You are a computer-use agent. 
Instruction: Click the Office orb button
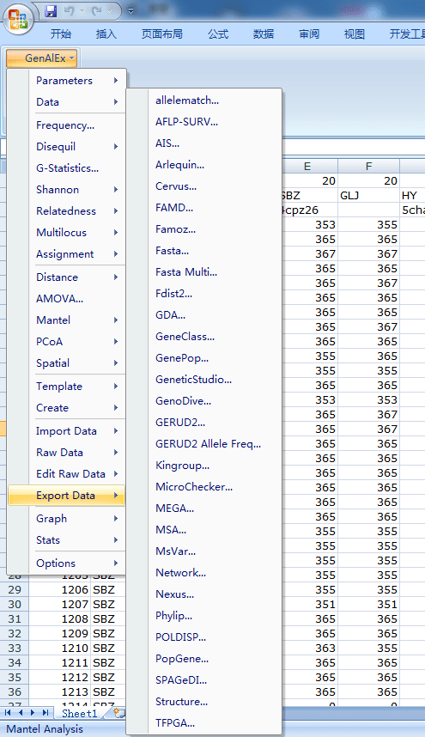17,19
